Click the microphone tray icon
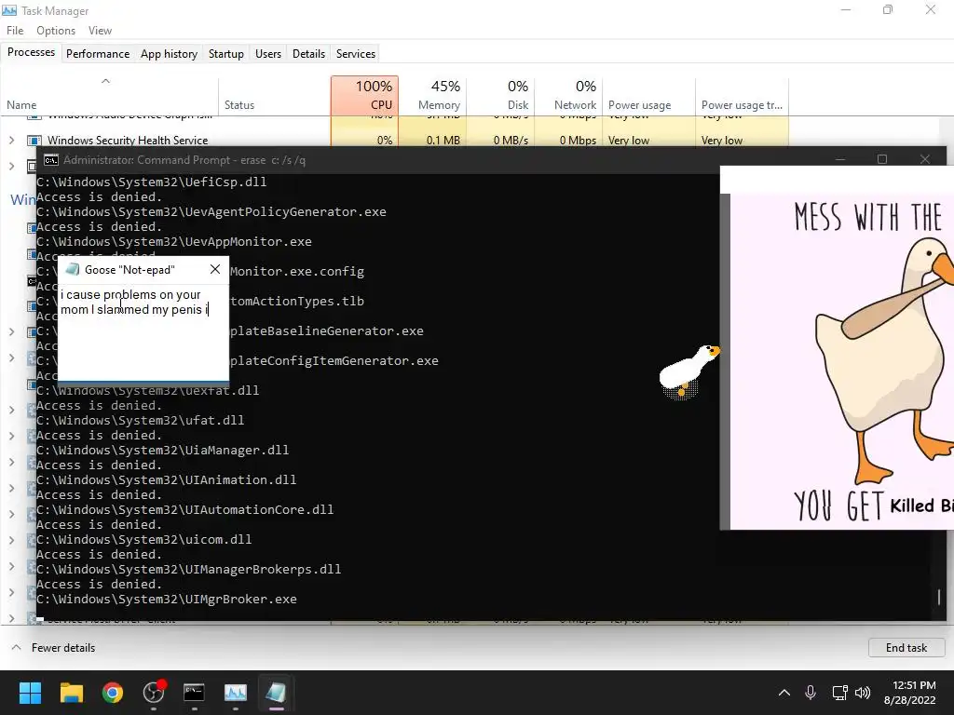Image resolution: width=954 pixels, height=715 pixels. (811, 693)
